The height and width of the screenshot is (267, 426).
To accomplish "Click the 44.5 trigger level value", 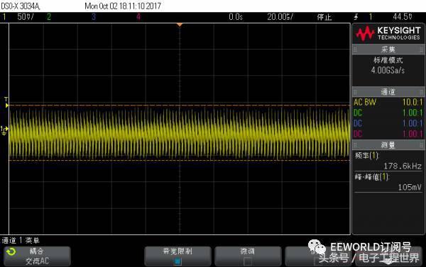I will [403, 17].
